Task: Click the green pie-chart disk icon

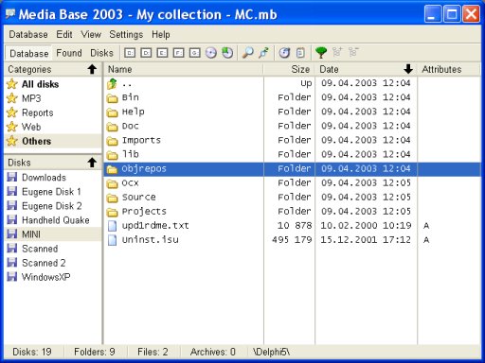Action: 227,53
